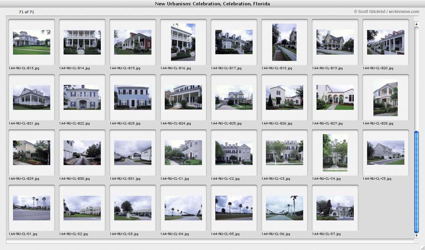Viewport: 425px width, 250px height.
Task: Choose thumbnail 1A4-NU-CL-B19.jpg
Action: [x=335, y=42]
